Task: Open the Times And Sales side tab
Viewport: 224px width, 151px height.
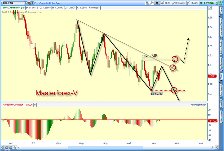Action: 221,28
